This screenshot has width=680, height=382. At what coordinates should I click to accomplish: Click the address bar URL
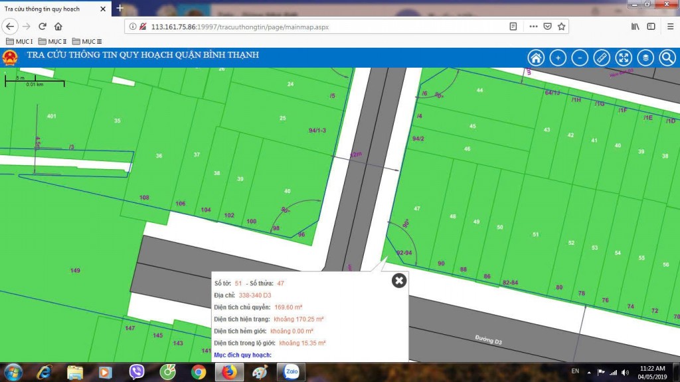tap(240, 27)
